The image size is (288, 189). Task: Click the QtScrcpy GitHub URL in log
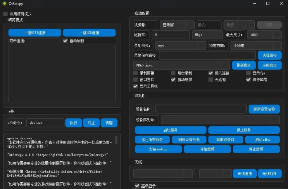pyautogui.click(x=71, y=155)
